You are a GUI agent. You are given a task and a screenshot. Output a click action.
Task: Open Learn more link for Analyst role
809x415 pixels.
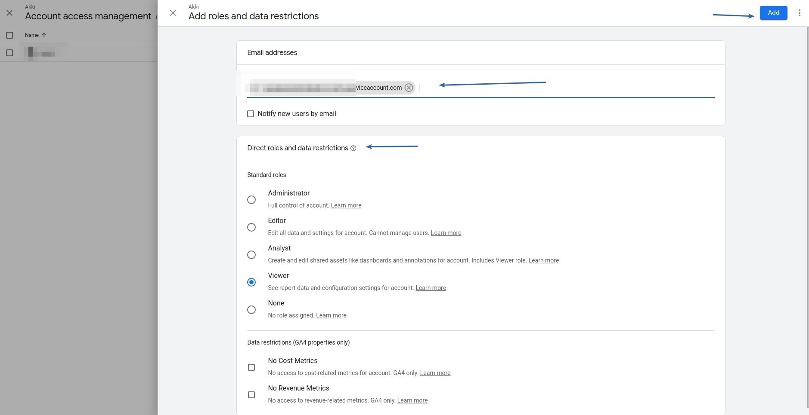543,260
